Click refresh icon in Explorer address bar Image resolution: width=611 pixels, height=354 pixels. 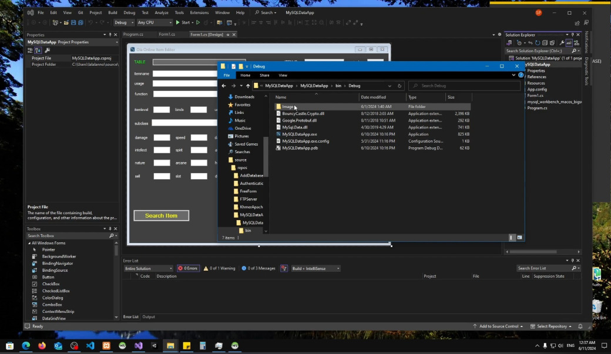click(x=399, y=86)
